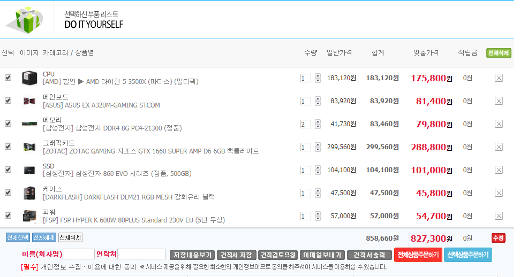Order selected items with 선택상품주문하기

pos(468,255)
